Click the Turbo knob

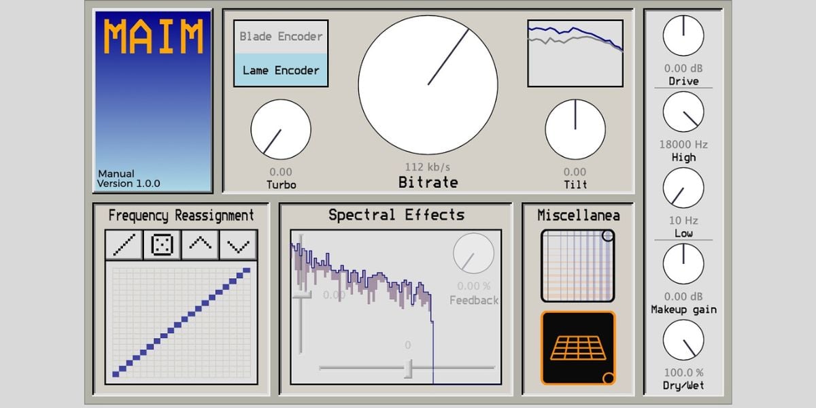click(x=281, y=130)
